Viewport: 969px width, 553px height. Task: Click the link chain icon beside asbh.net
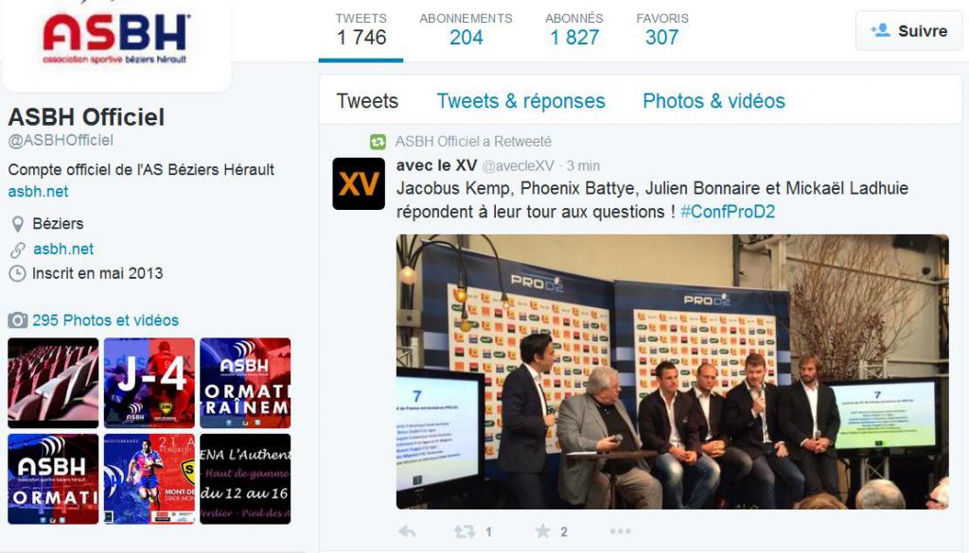point(18,250)
